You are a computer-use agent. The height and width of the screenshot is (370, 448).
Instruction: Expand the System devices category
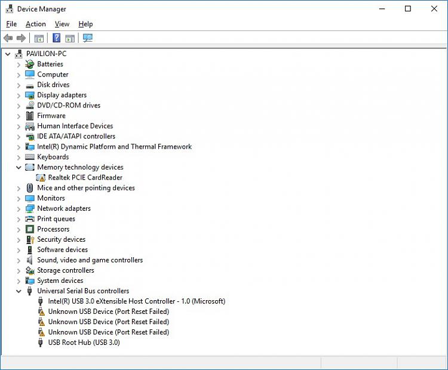click(19, 281)
